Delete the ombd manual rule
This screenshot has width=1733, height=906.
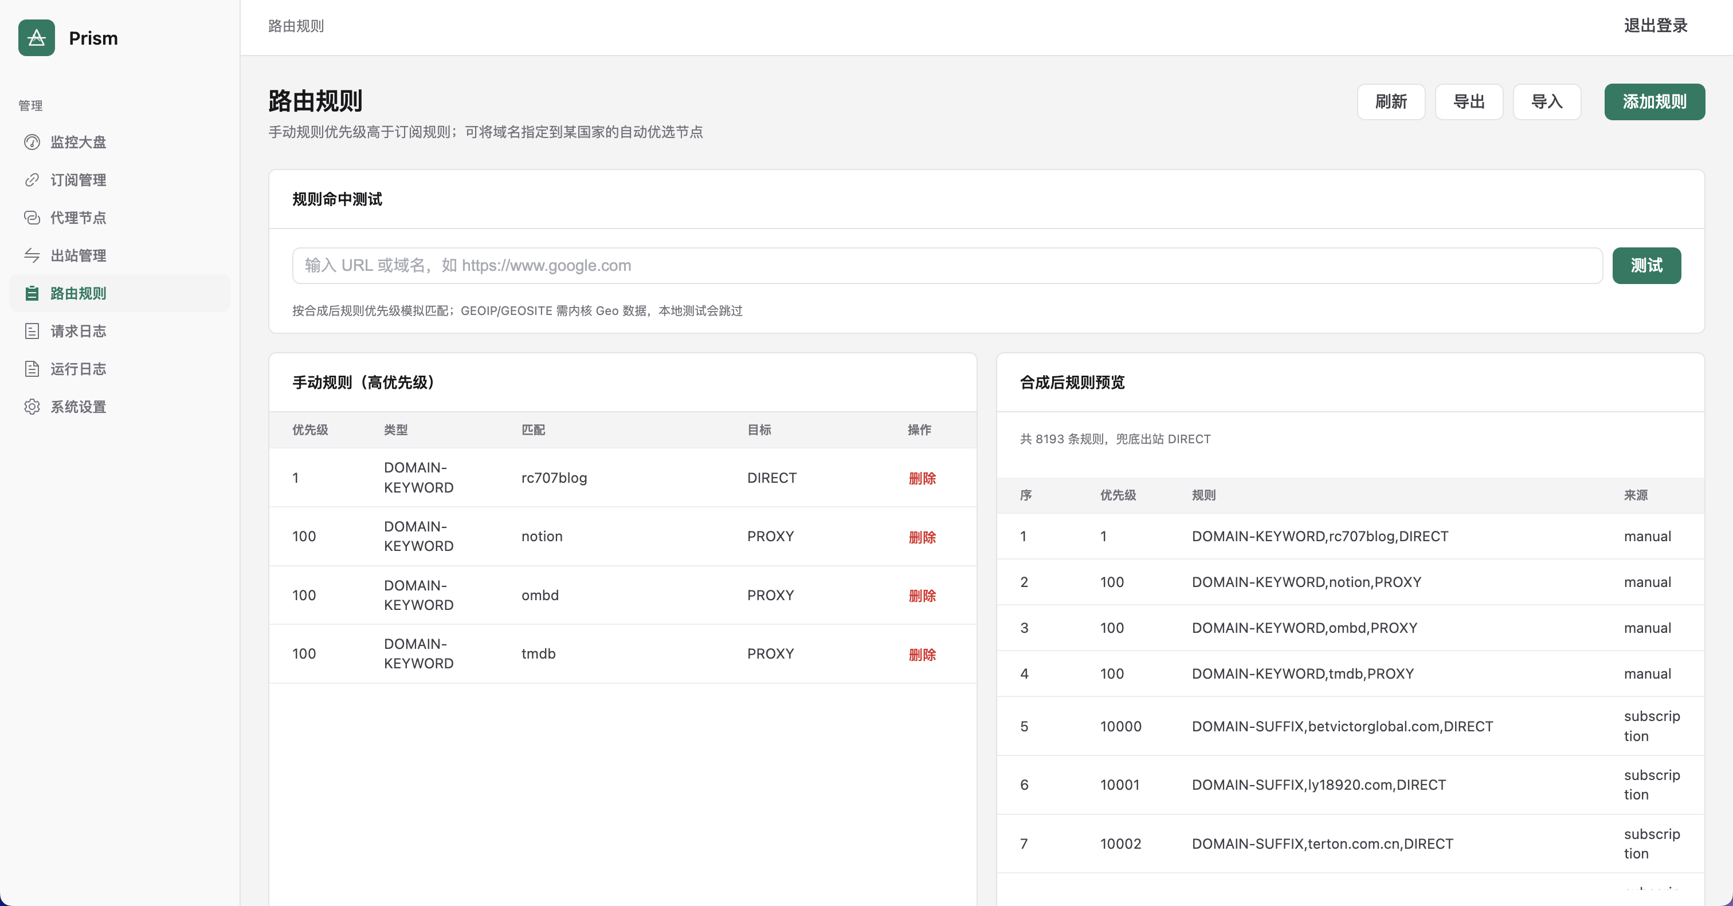[922, 596]
